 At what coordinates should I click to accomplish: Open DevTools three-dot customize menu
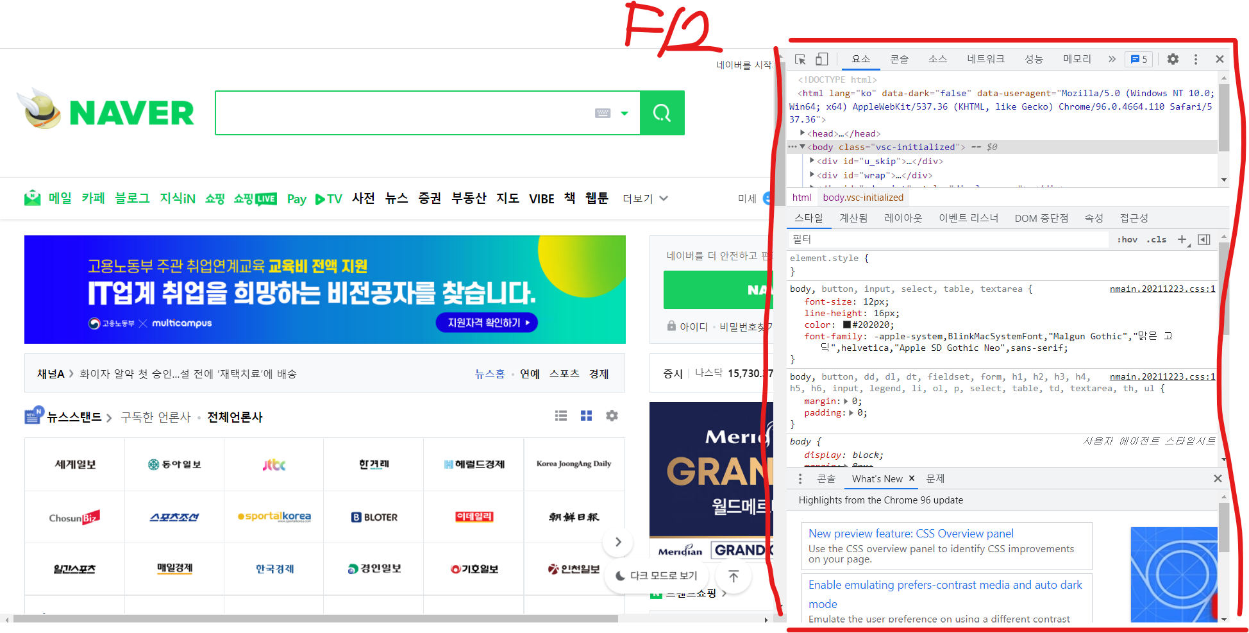pos(1196,59)
